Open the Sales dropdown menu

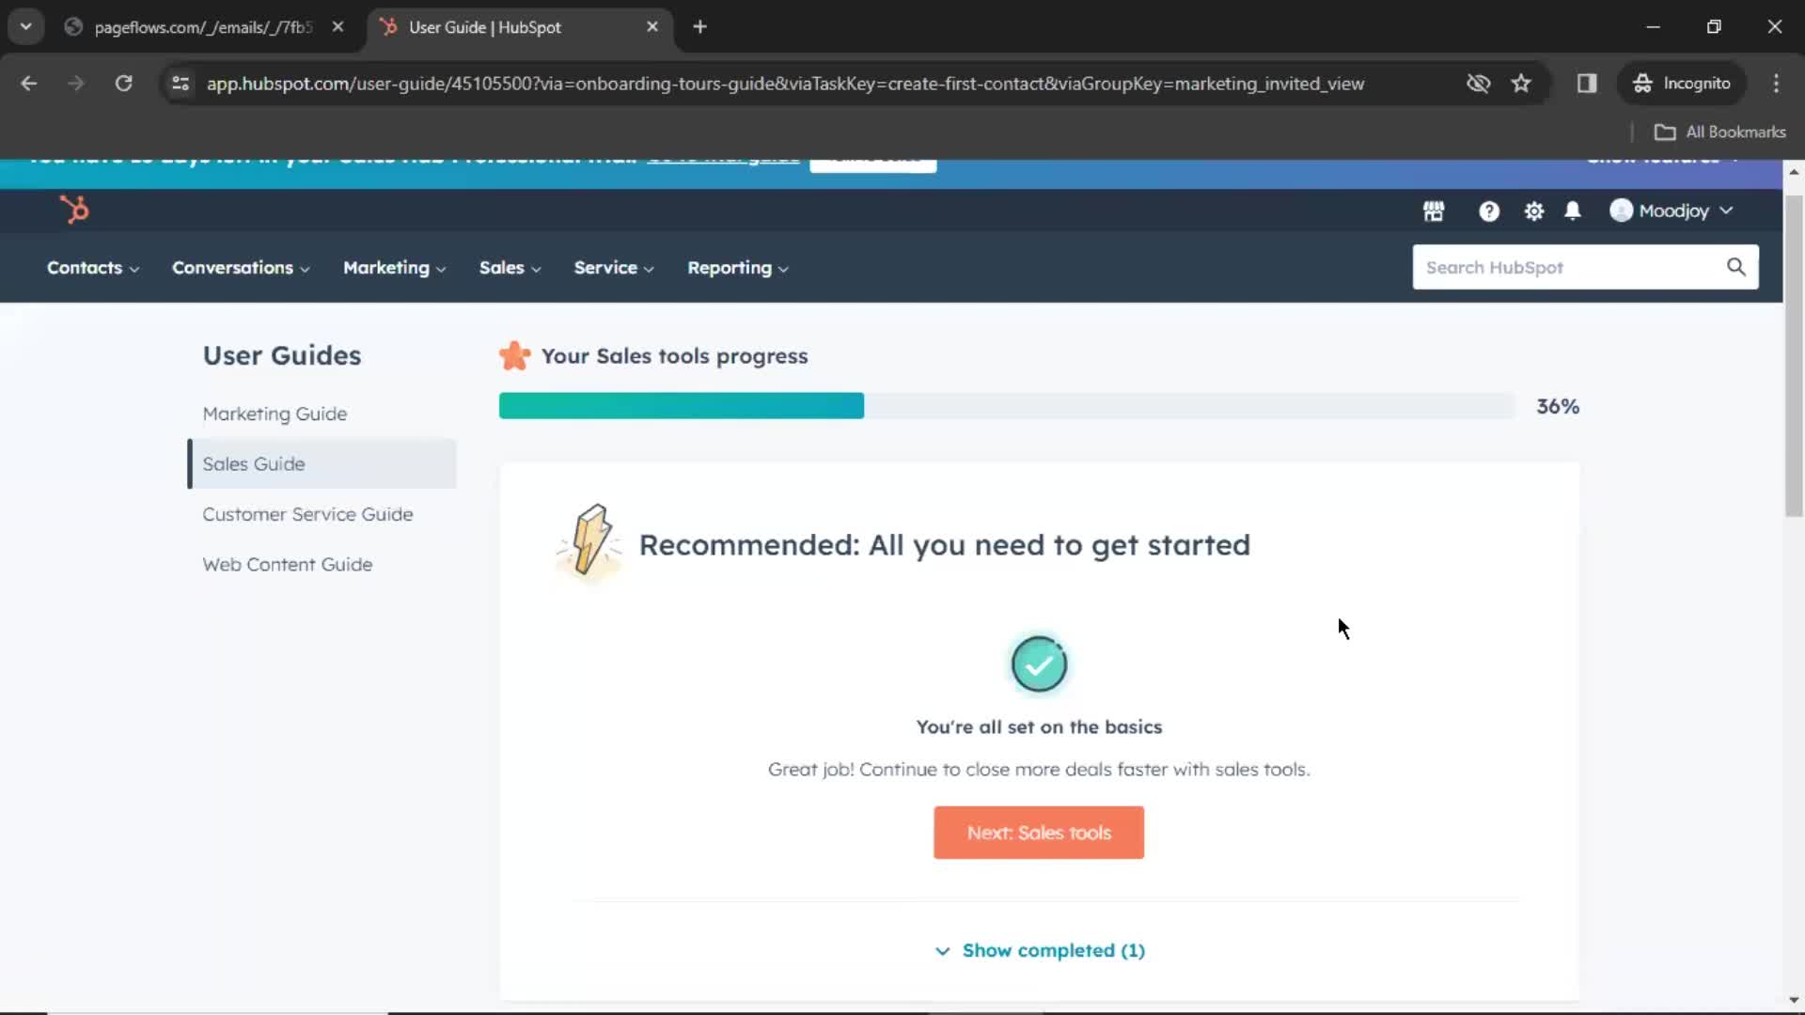tap(510, 268)
